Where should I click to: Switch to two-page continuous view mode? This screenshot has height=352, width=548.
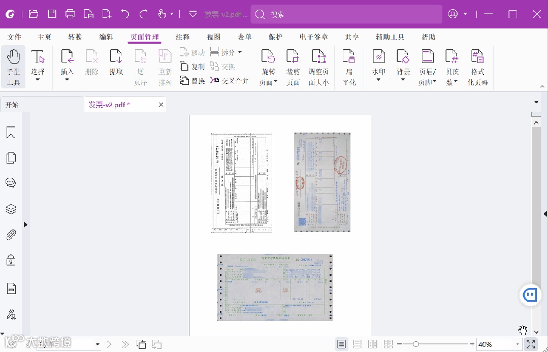coord(389,344)
